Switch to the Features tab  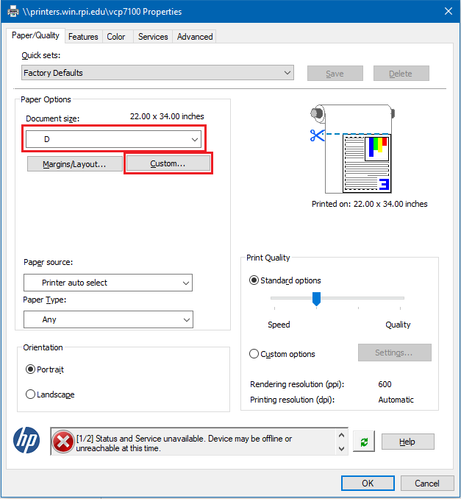[x=83, y=37]
